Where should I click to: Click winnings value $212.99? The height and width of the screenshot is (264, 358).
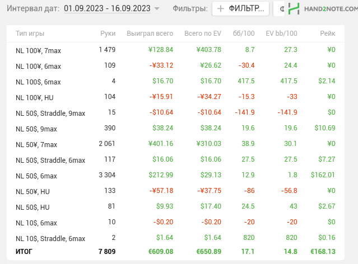point(161,175)
